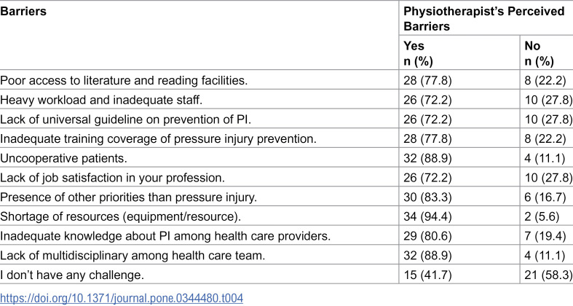The width and height of the screenshot is (573, 306).
Task: Click the No n (%) column header
Action: pos(539,53)
